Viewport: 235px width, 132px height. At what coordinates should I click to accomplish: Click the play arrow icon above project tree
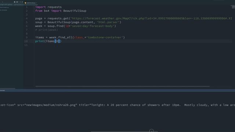[22, 2]
